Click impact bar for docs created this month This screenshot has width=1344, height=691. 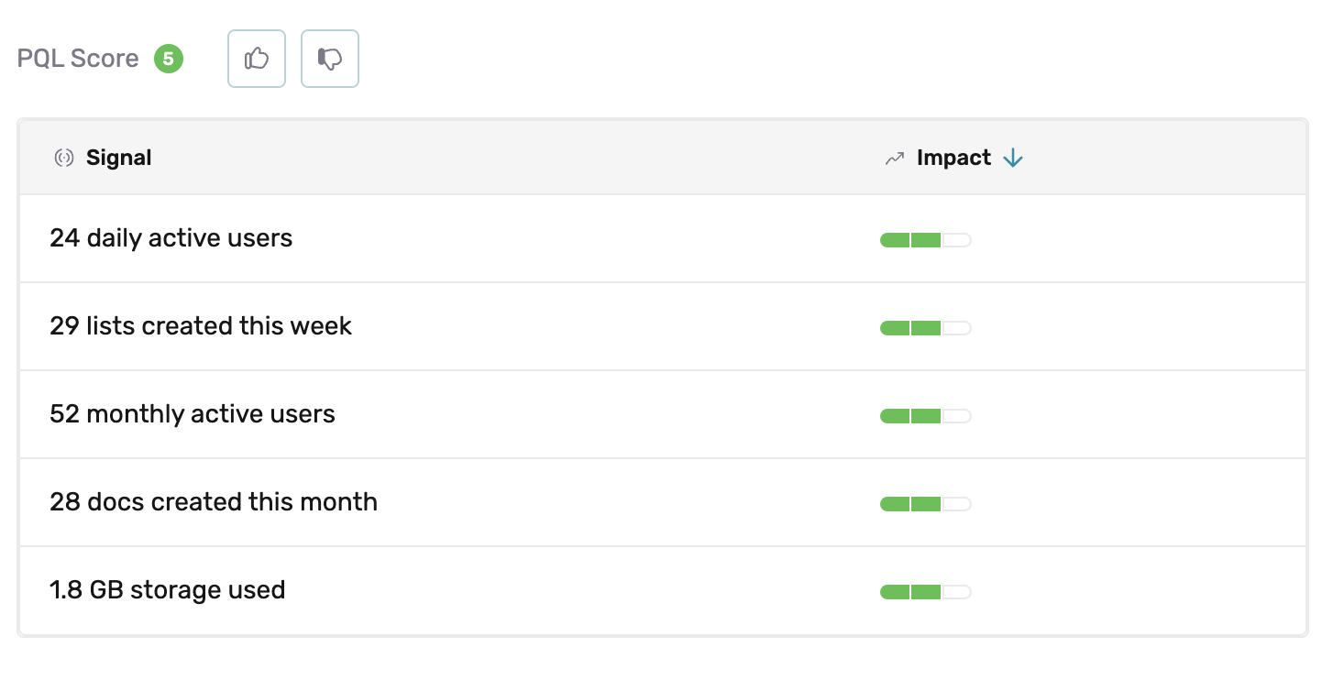(x=925, y=504)
